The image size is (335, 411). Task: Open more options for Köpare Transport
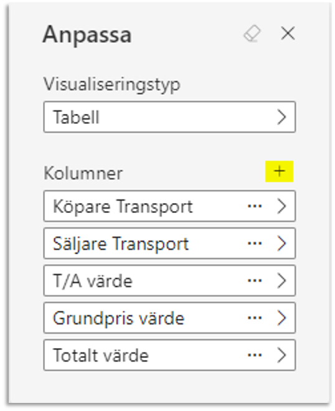click(x=255, y=206)
